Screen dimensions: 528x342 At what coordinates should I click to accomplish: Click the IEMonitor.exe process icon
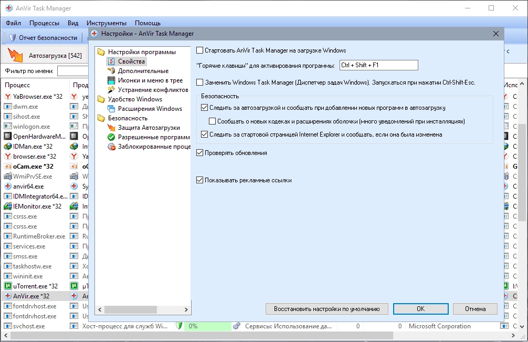7,206
